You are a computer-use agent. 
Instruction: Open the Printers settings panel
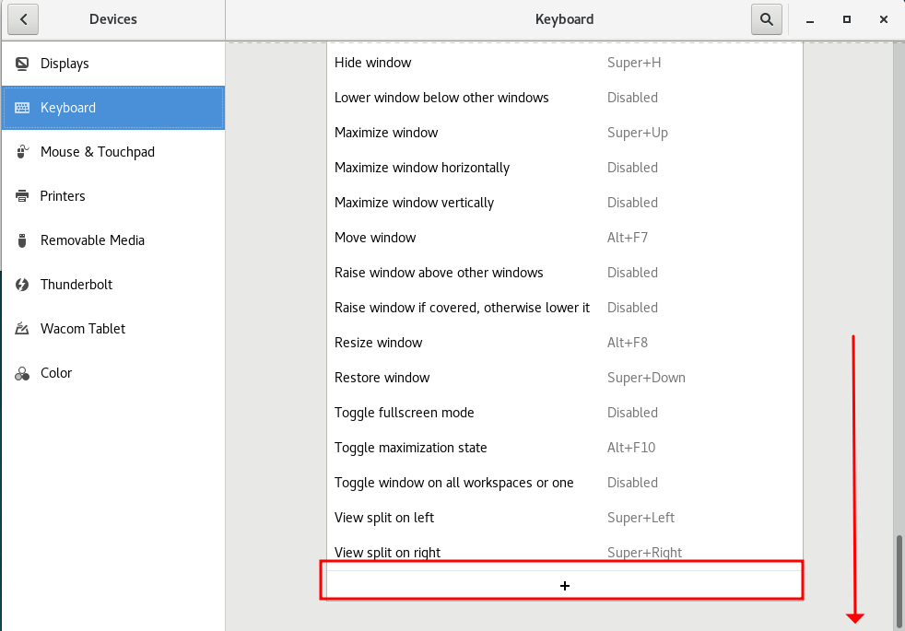pyautogui.click(x=113, y=196)
